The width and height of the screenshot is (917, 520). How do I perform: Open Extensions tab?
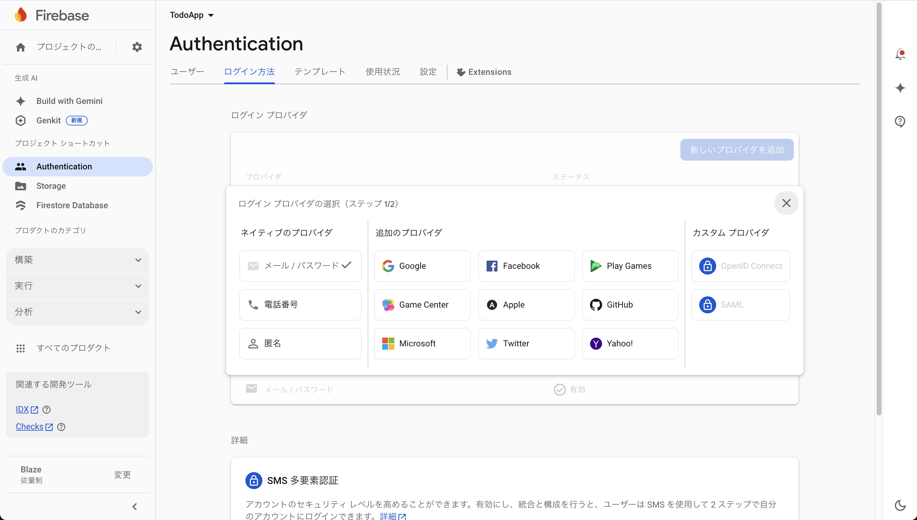click(x=484, y=72)
